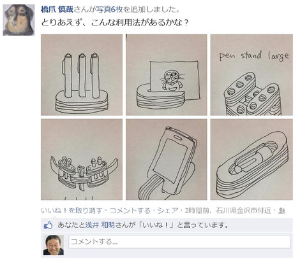300x266 pixels.
Task: Open the Doraemon picture stand sketch
Action: coord(167,75)
